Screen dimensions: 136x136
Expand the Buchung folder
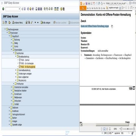pos(11,39)
